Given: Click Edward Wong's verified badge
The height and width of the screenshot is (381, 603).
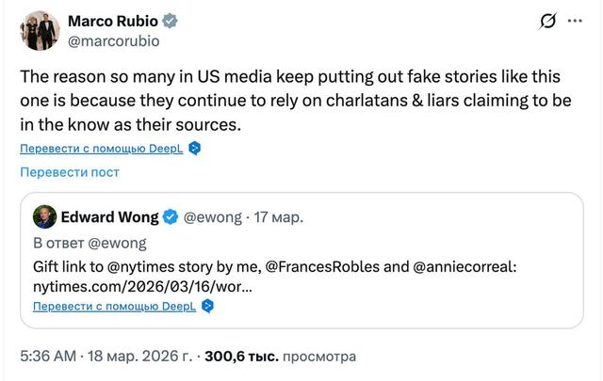Looking at the screenshot, I should tap(171, 217).
